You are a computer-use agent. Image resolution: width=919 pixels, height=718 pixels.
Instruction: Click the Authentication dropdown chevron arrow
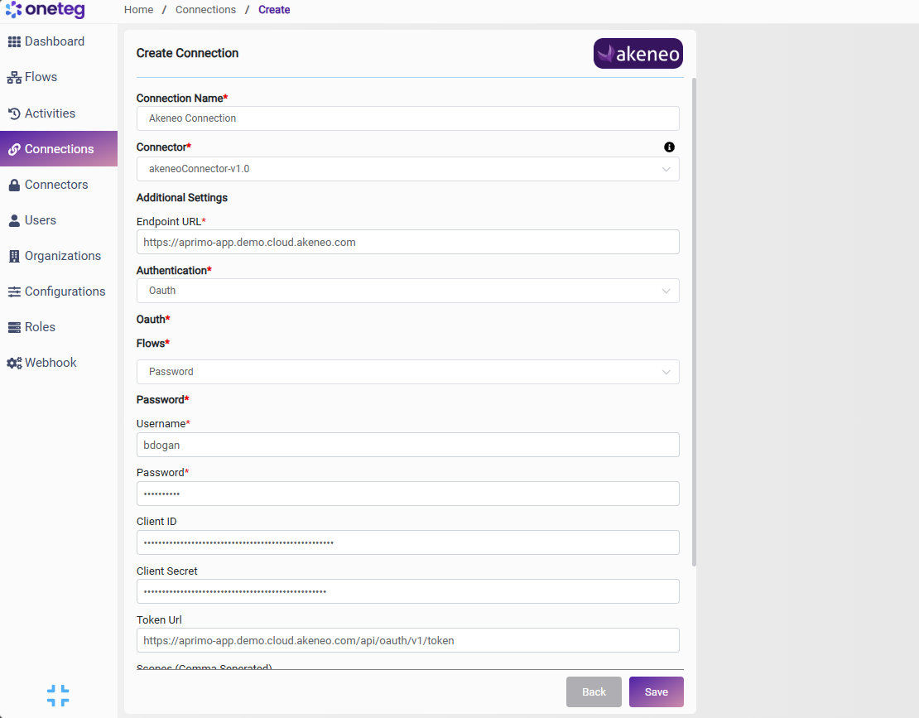click(666, 292)
